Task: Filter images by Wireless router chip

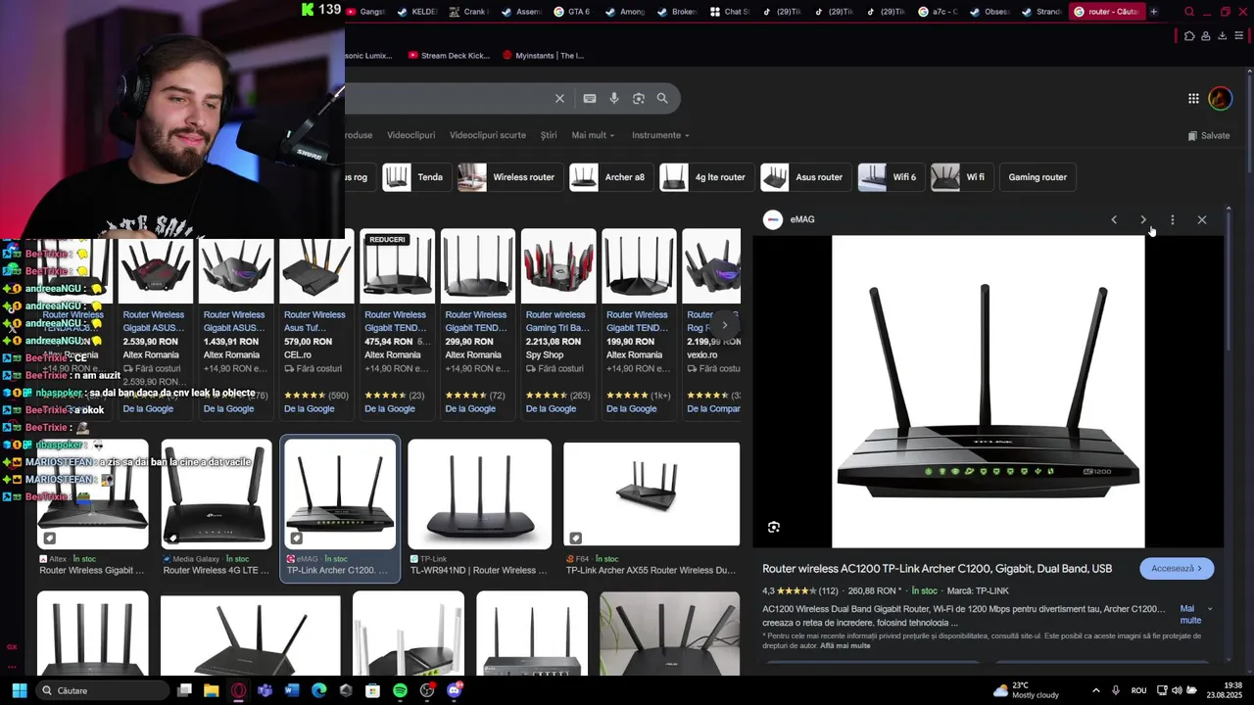Action: point(508,177)
